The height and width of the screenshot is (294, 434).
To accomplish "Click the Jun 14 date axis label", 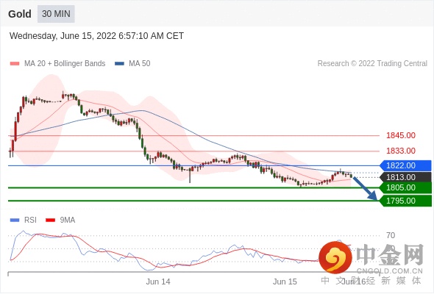I will (x=158, y=282).
